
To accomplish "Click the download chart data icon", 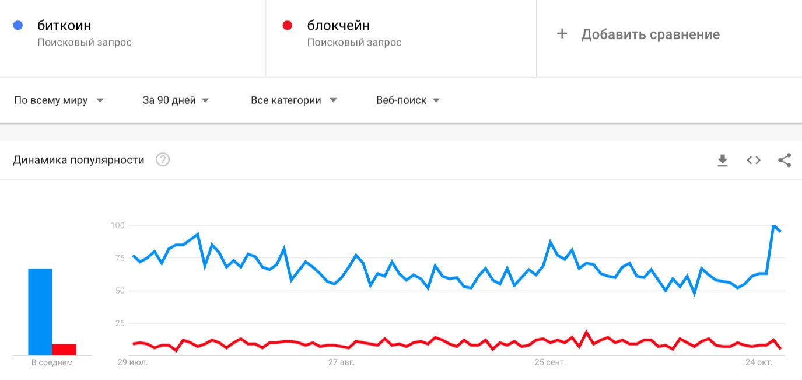I will click(723, 160).
